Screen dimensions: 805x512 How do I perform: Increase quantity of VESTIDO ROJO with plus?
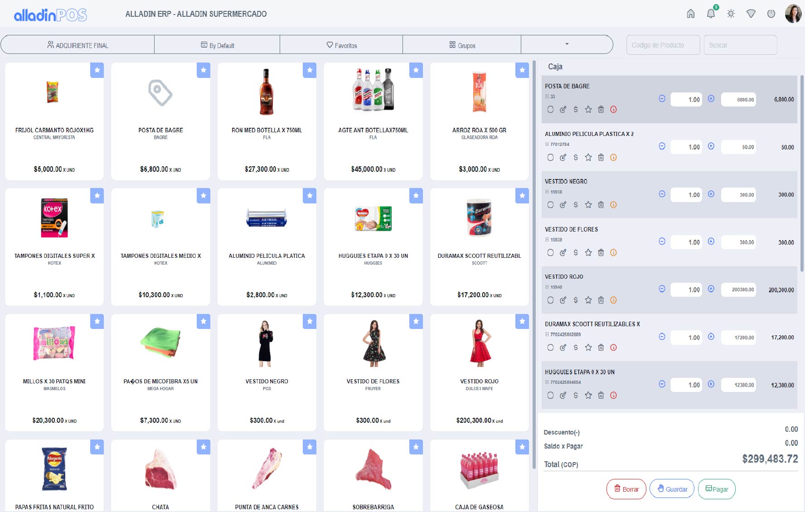tap(711, 289)
